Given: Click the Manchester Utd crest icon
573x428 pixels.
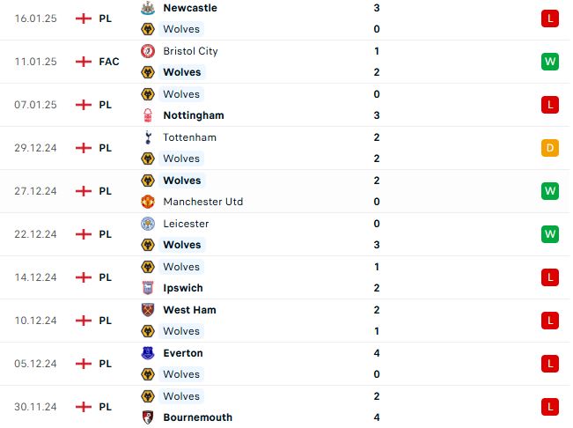Looking at the screenshot, I should [x=148, y=202].
